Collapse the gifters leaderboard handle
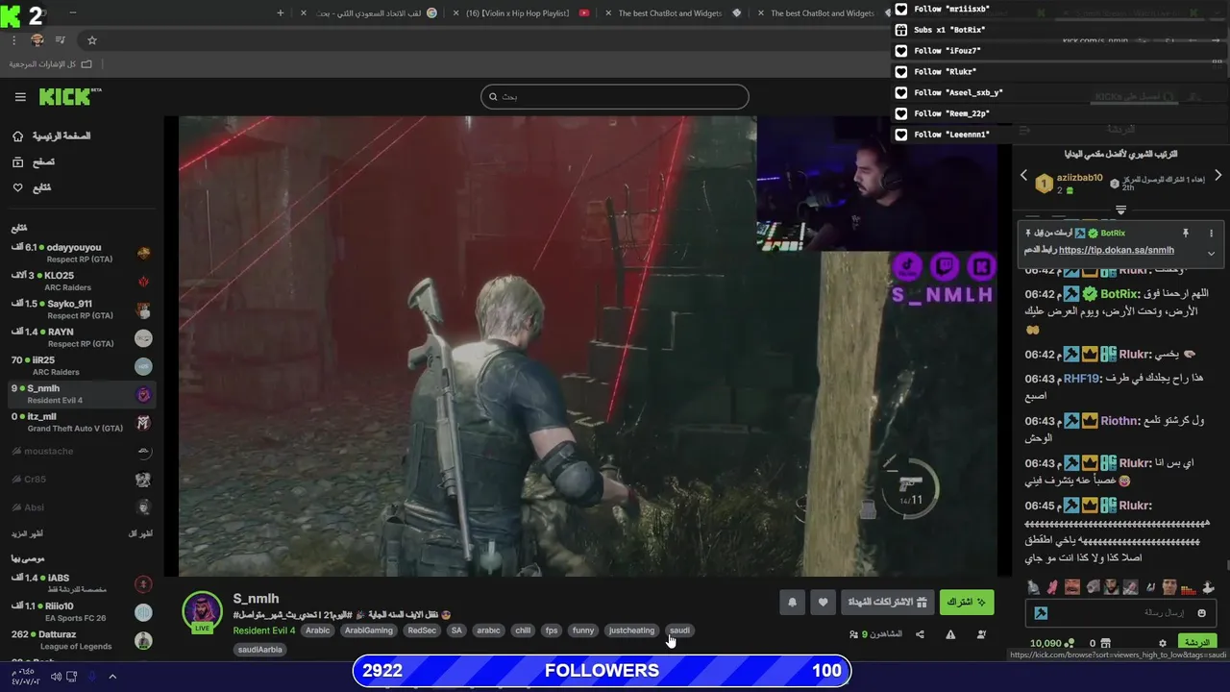The width and height of the screenshot is (1230, 692). tap(1120, 210)
